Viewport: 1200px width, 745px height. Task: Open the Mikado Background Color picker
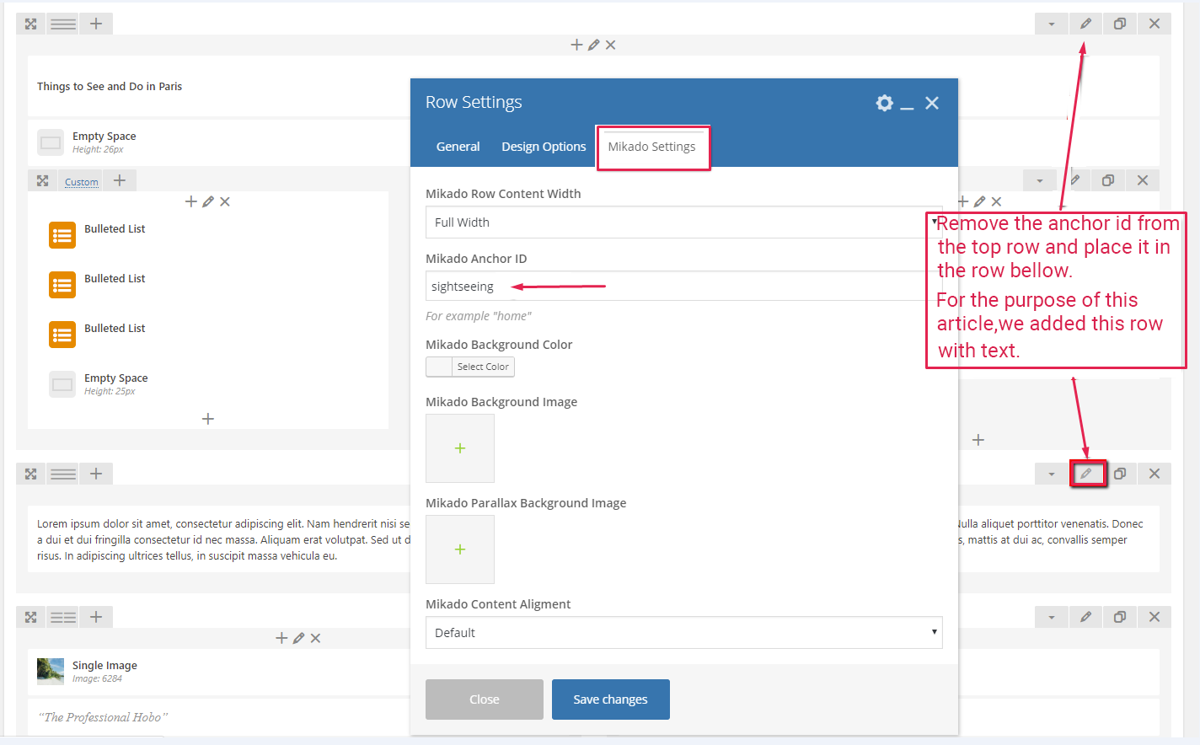pos(470,367)
